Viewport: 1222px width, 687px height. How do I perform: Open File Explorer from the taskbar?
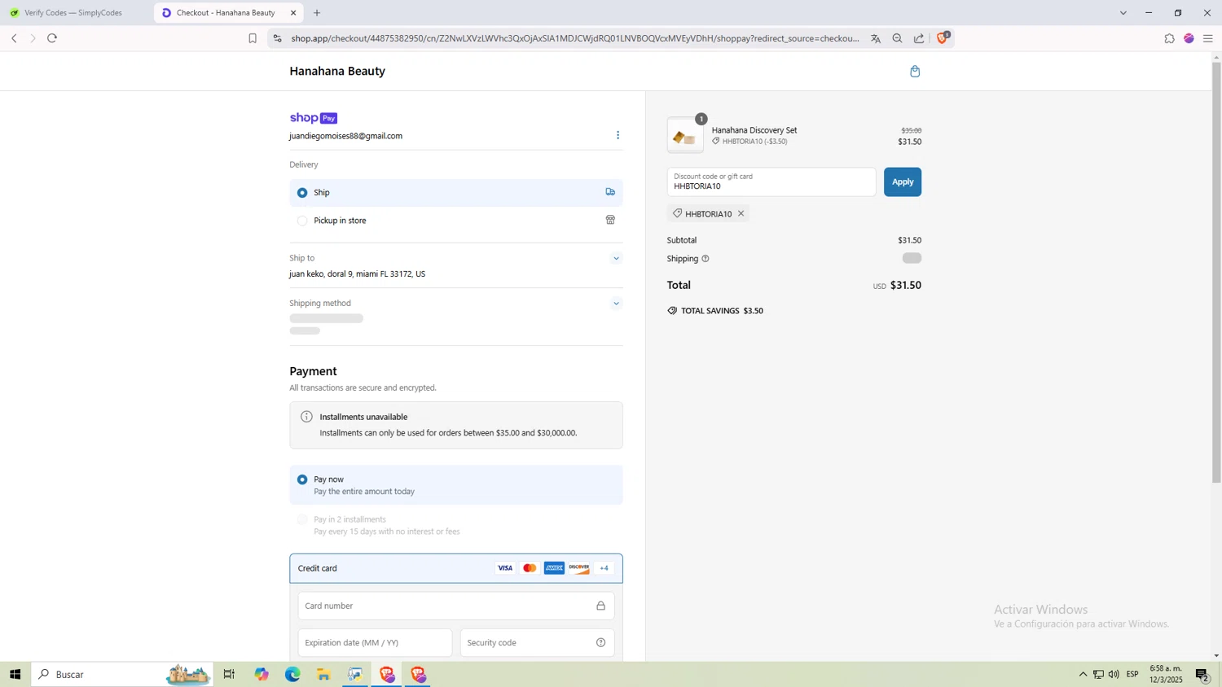(323, 674)
